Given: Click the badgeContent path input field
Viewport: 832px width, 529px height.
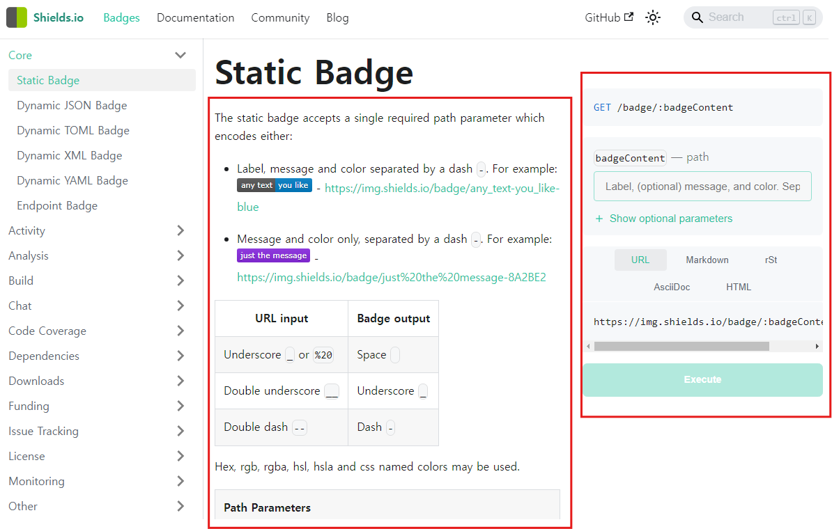Looking at the screenshot, I should tap(702, 186).
